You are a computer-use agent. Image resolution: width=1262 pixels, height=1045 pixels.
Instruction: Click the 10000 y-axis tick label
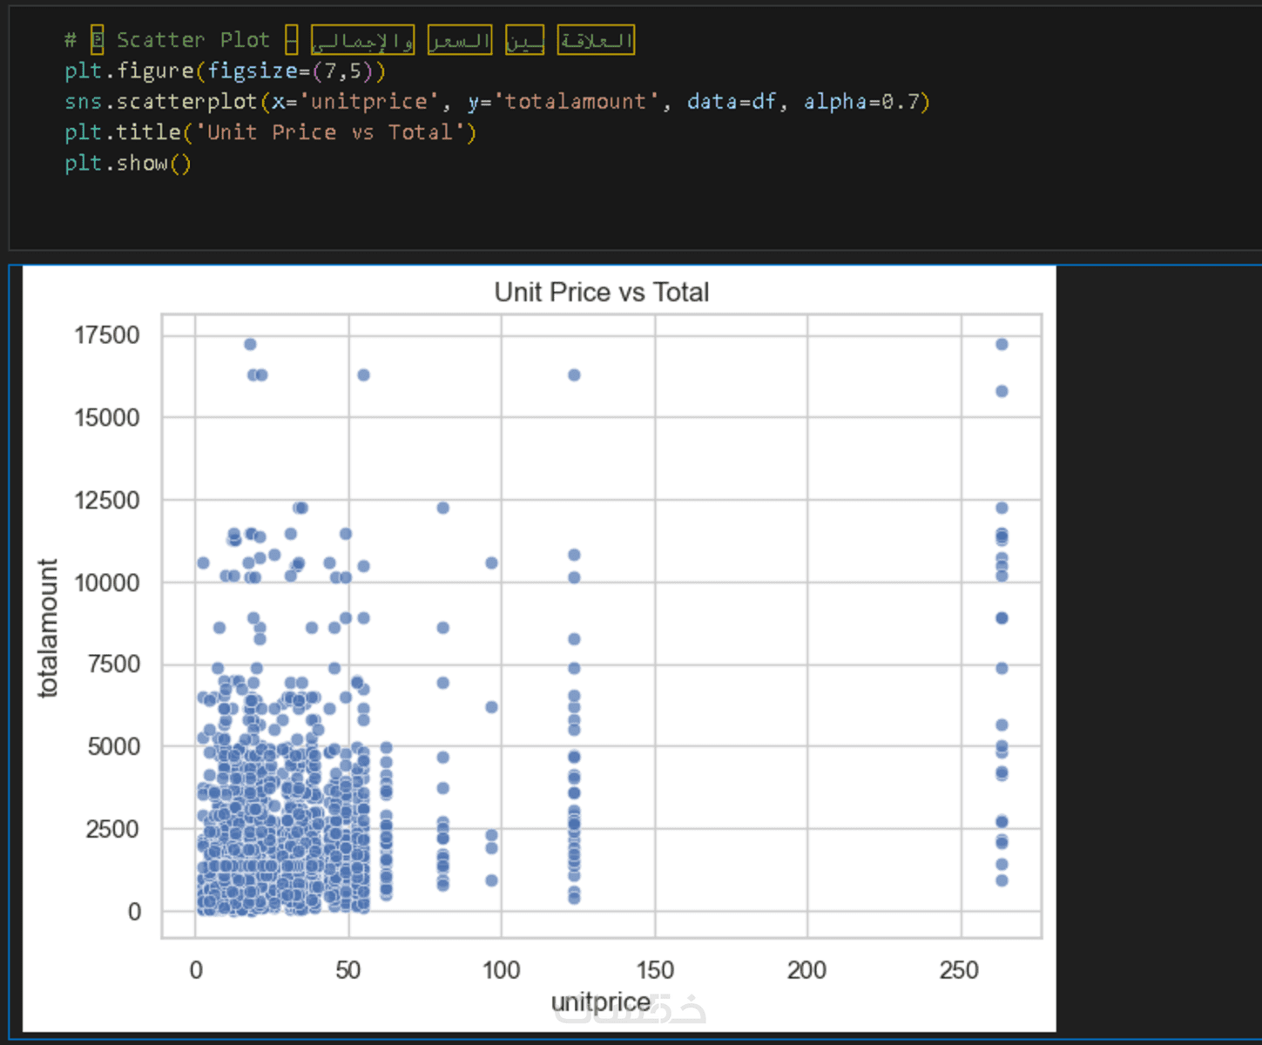[107, 583]
